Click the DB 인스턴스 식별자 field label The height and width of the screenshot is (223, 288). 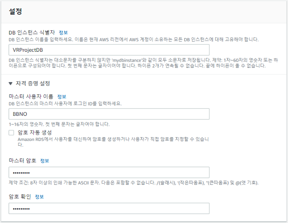(32, 32)
